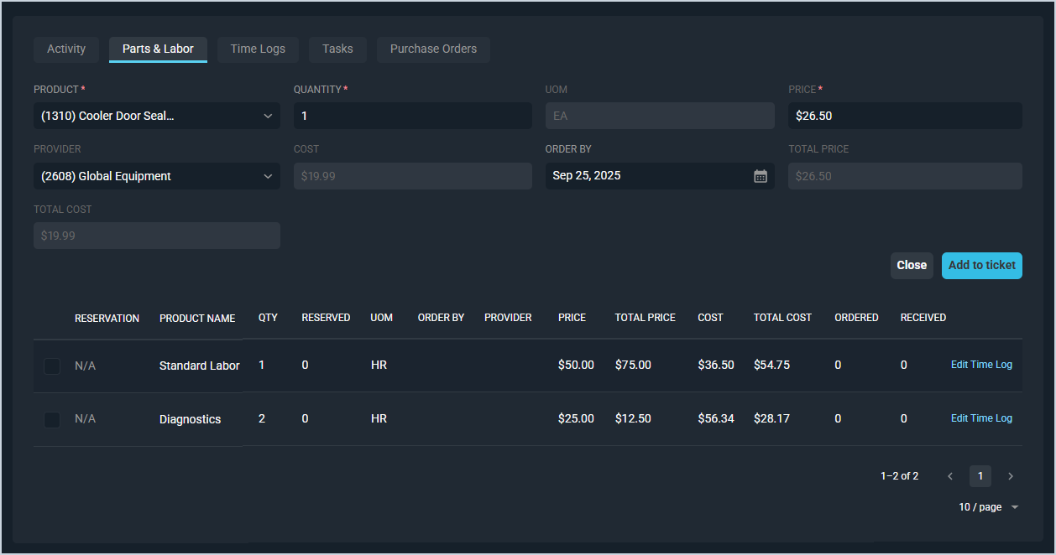
Task: View the Purchase Orders tab
Action: point(433,49)
